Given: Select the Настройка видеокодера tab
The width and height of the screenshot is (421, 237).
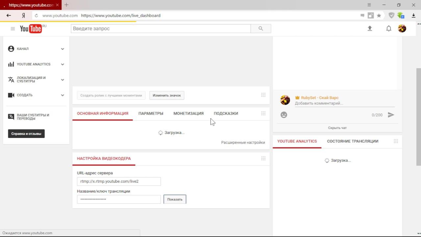Looking at the screenshot, I should tap(104, 158).
